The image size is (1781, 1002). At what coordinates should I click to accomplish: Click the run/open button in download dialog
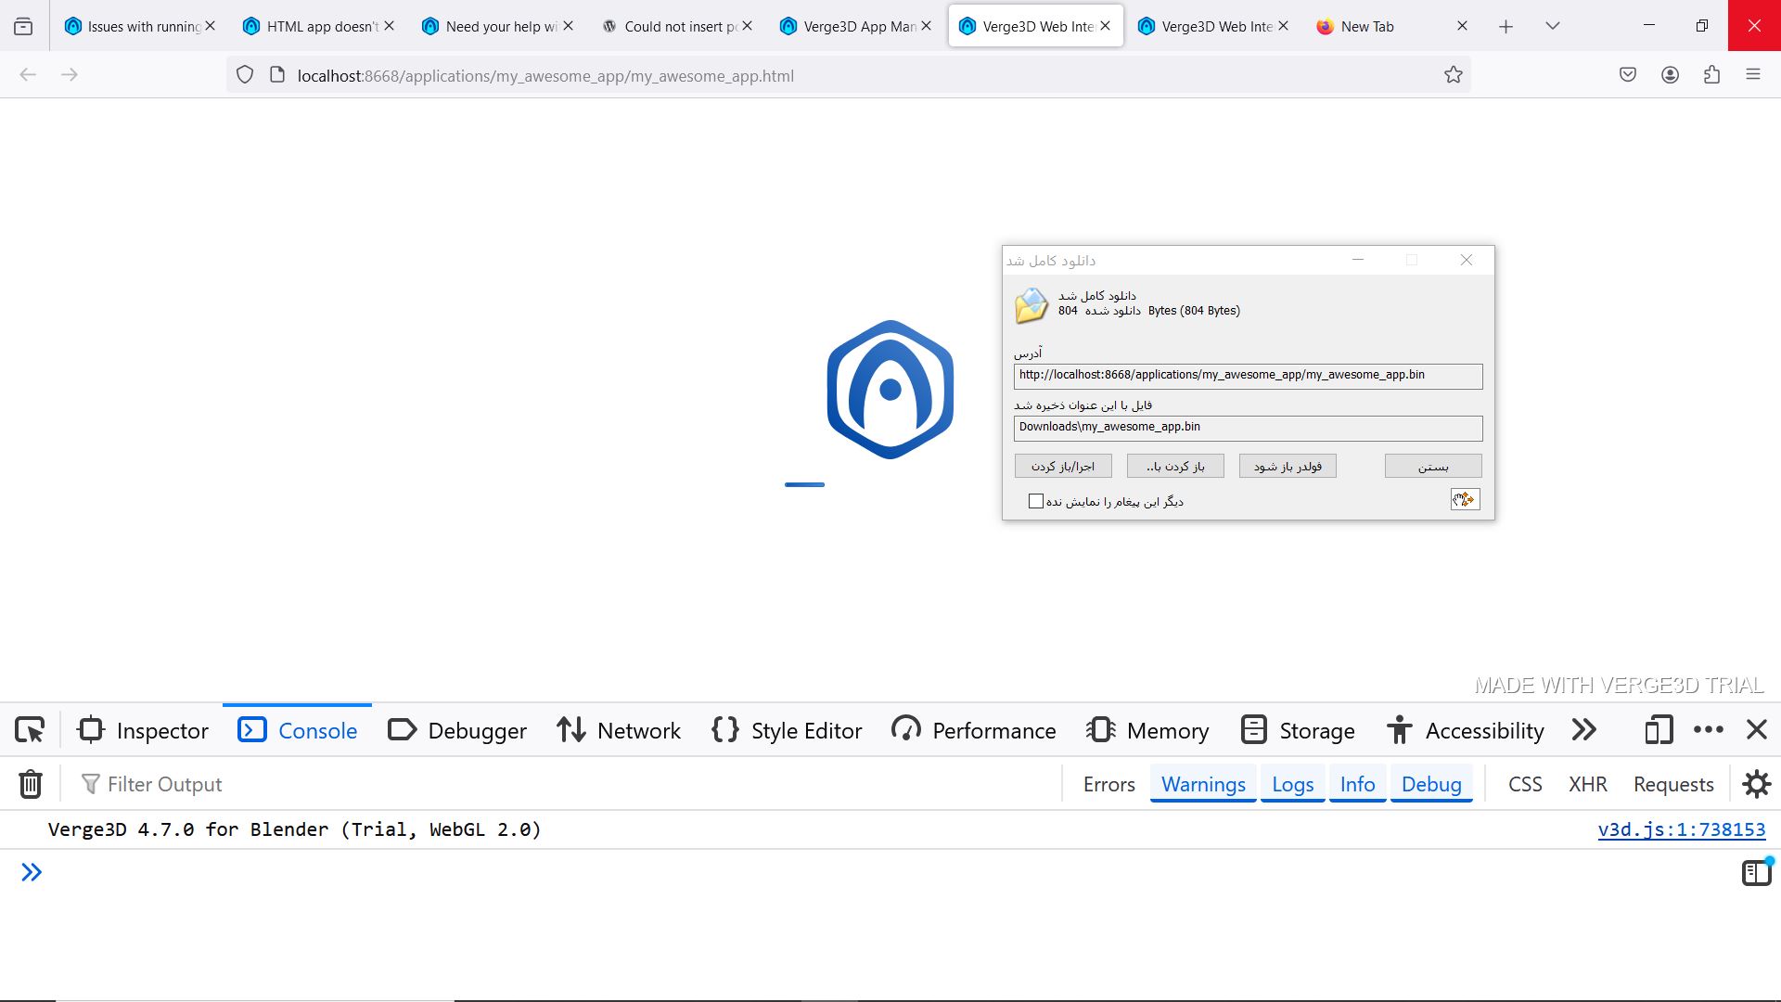click(x=1063, y=466)
